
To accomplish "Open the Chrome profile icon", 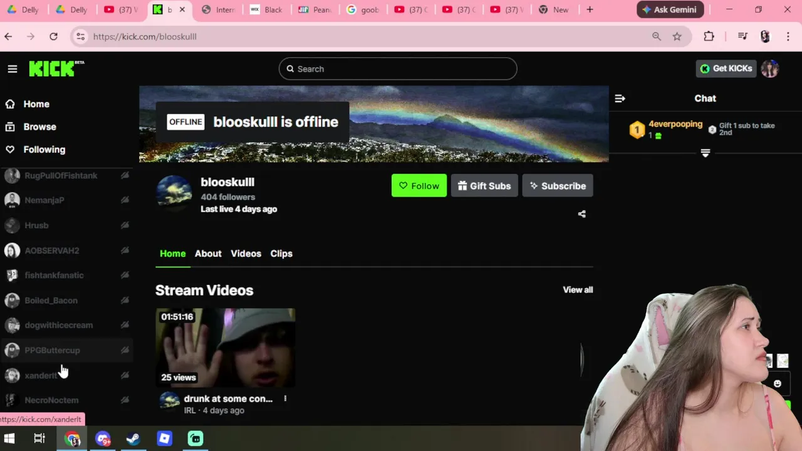I will (765, 36).
